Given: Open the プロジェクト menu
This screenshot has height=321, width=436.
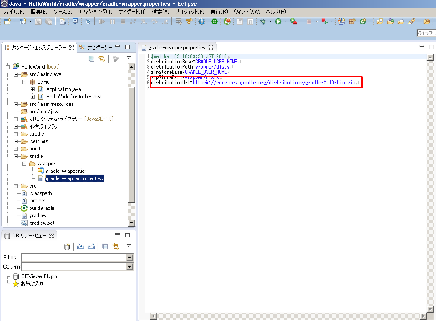Looking at the screenshot, I should point(189,12).
